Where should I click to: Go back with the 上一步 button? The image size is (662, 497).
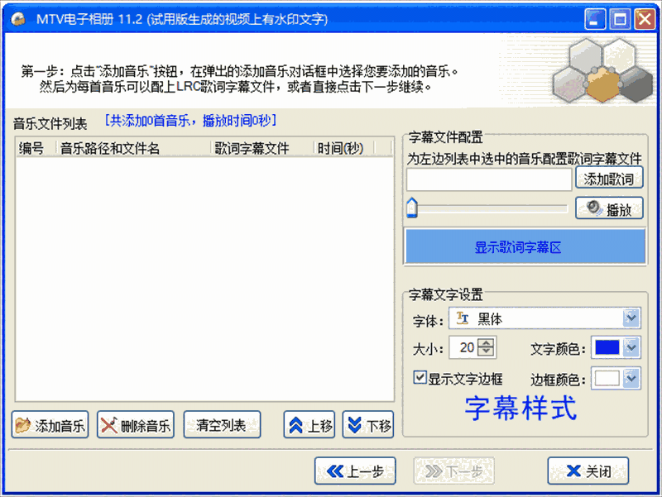355,471
